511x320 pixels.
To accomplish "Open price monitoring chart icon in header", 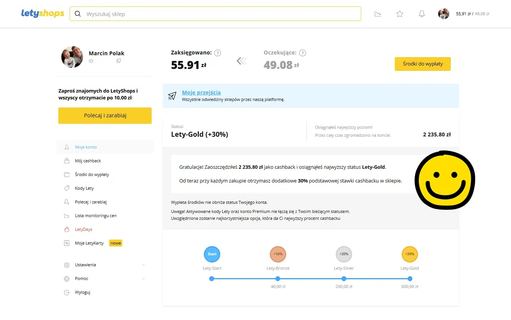I will click(x=378, y=14).
